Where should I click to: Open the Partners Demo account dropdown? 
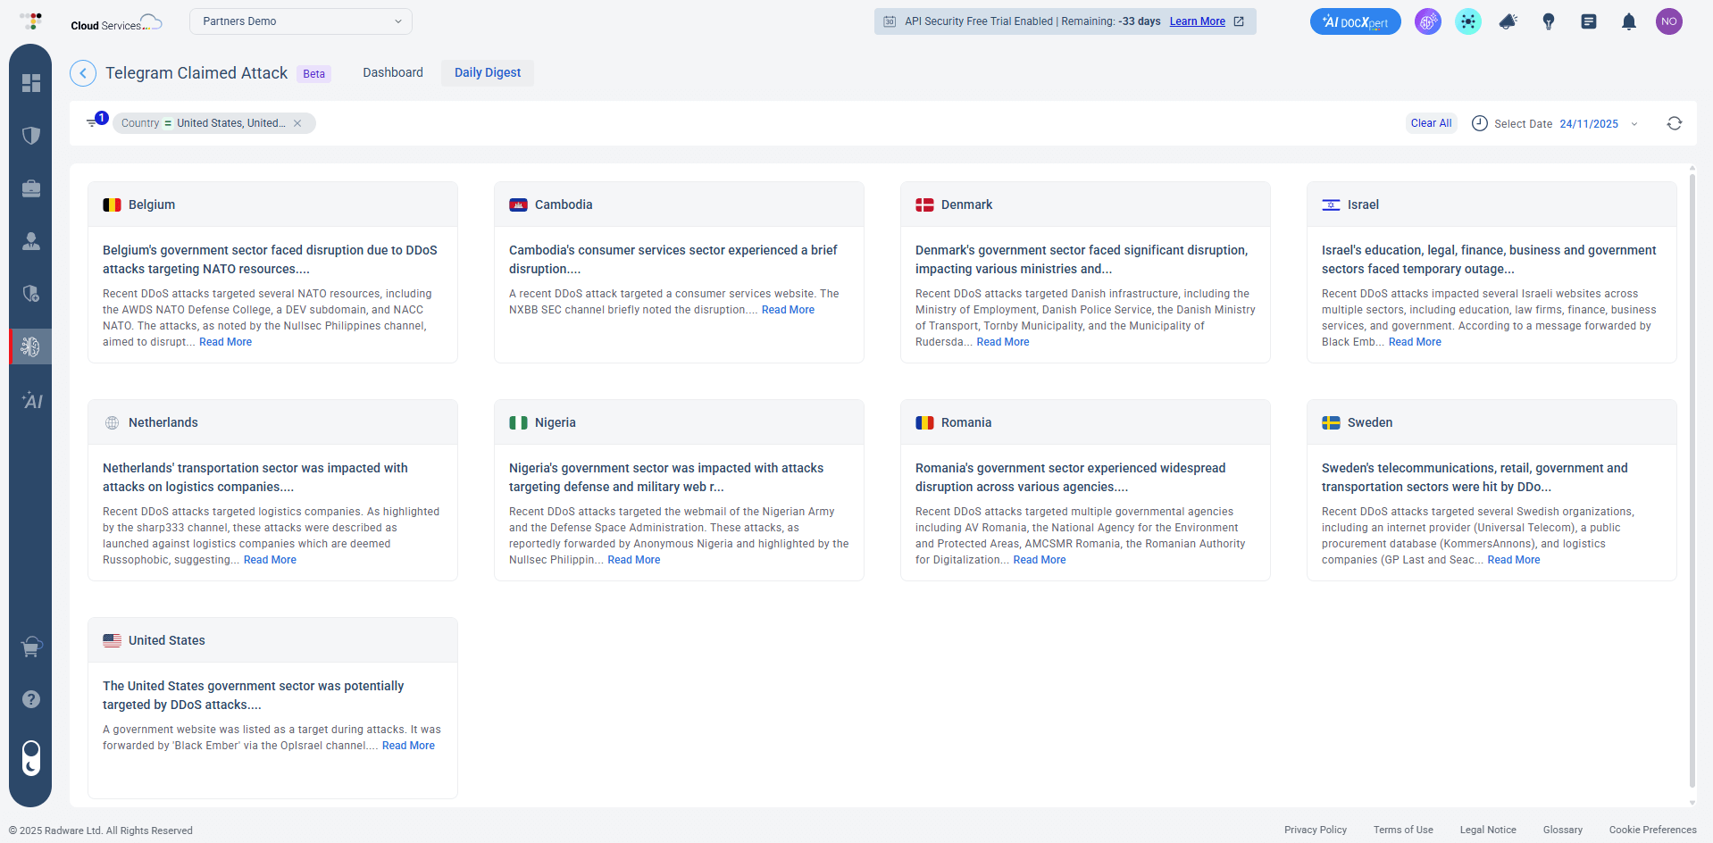(300, 21)
